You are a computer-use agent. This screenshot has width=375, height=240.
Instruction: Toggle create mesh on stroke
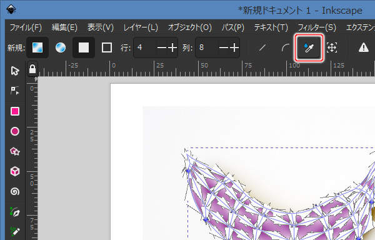pyautogui.click(x=107, y=47)
